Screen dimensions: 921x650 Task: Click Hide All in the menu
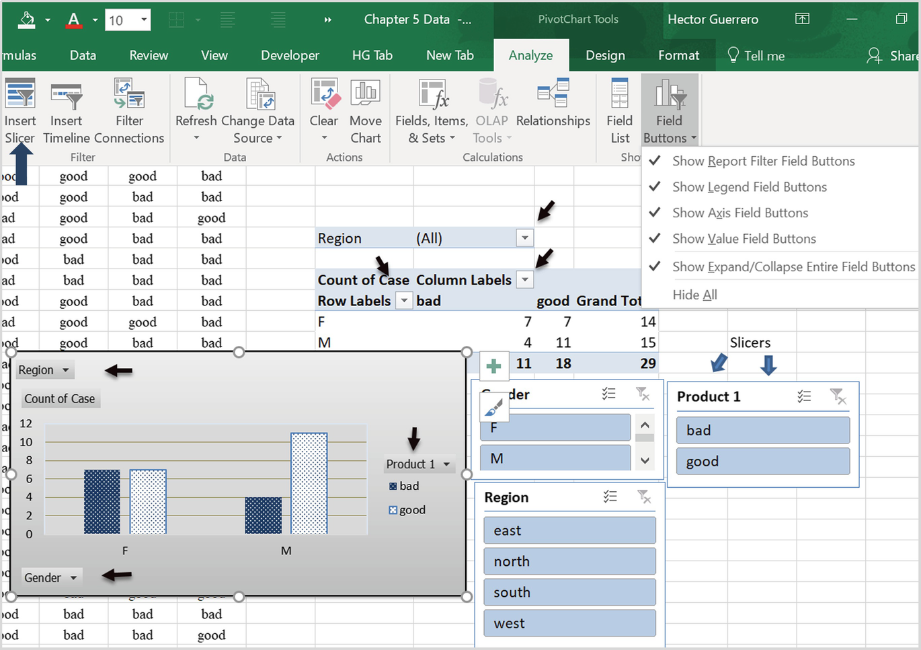pyautogui.click(x=694, y=294)
